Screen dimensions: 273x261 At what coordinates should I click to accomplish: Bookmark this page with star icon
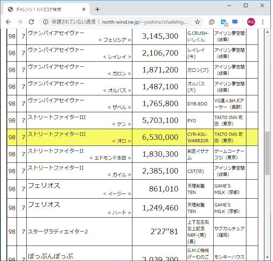(197, 22)
